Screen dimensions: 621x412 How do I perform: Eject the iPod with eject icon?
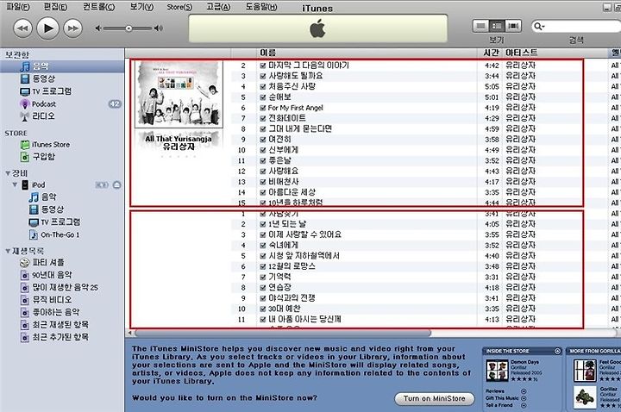point(116,184)
